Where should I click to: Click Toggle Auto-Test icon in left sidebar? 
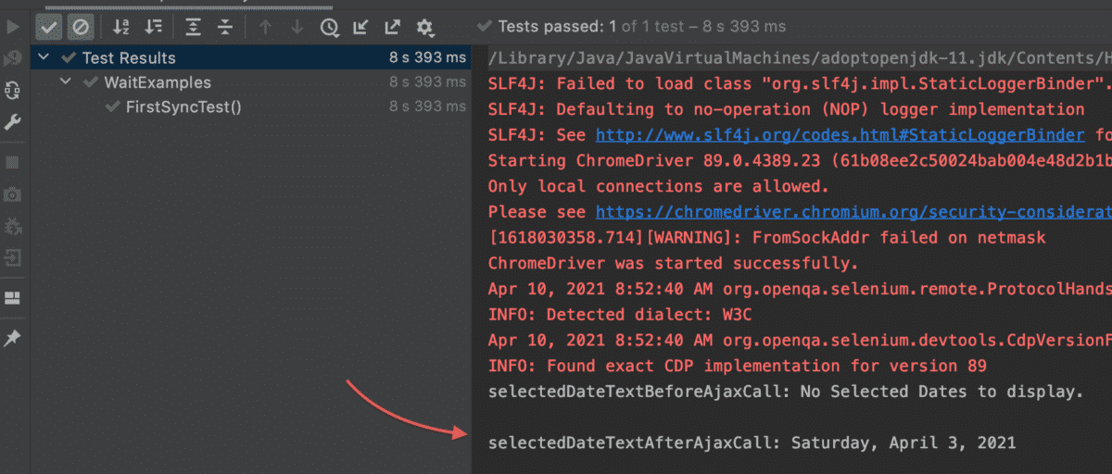pyautogui.click(x=13, y=90)
